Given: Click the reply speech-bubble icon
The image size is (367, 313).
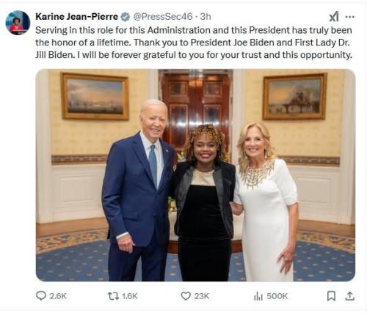Looking at the screenshot, I should click(41, 295).
